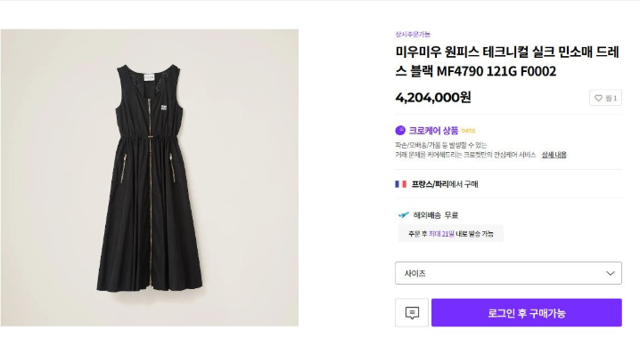
Task: Click the 해외배송 무료 shipping label
Action: click(436, 215)
